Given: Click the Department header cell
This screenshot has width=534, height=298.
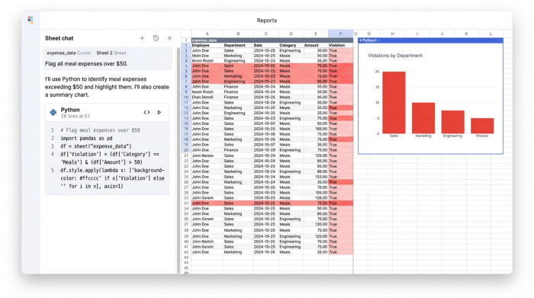Looking at the screenshot, I should coord(238,45).
